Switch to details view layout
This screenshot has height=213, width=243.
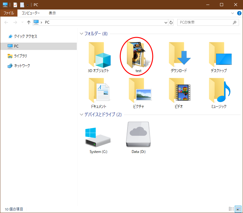click(231, 209)
